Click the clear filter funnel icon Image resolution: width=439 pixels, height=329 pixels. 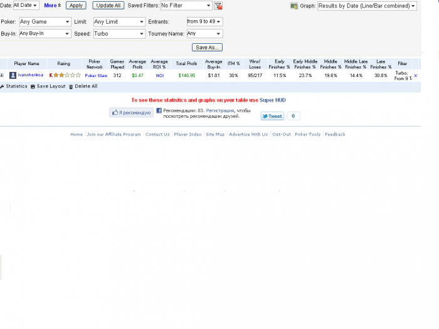[218, 6]
